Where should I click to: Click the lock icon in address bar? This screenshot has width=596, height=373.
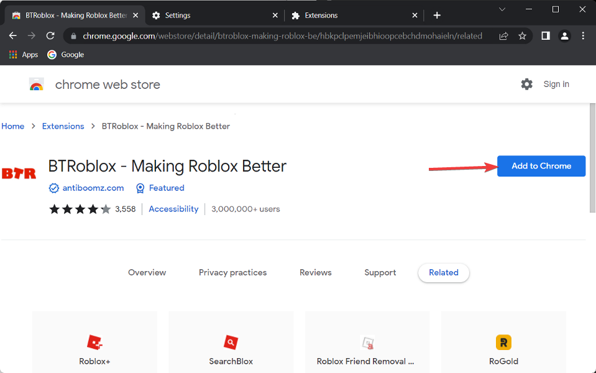coord(74,36)
